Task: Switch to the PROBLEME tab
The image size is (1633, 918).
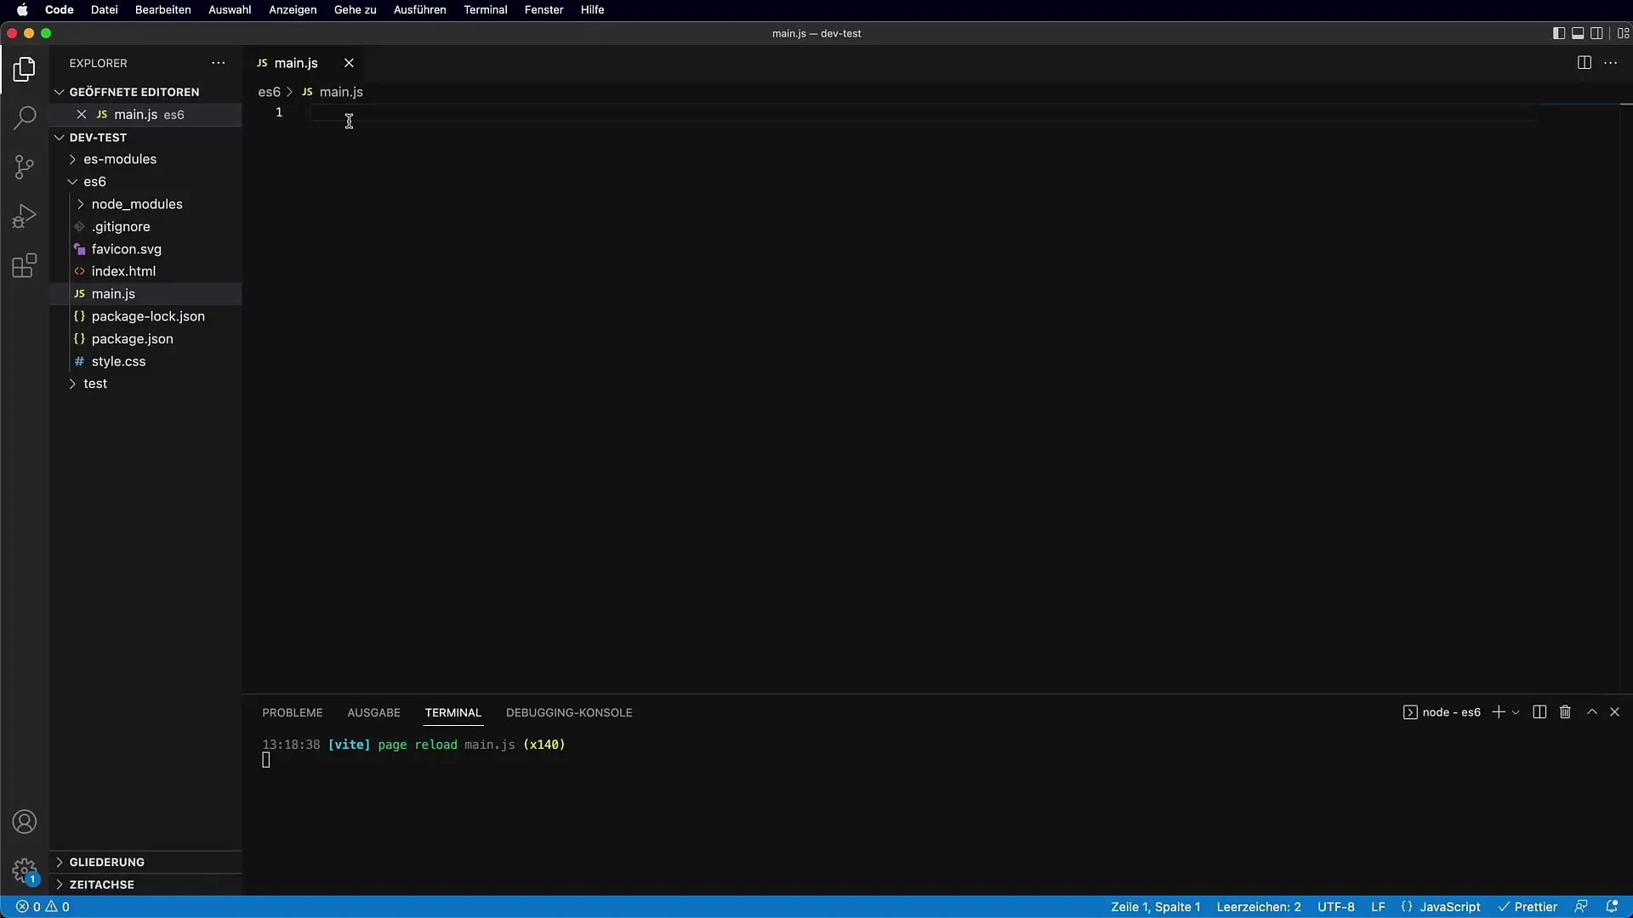Action: point(293,712)
